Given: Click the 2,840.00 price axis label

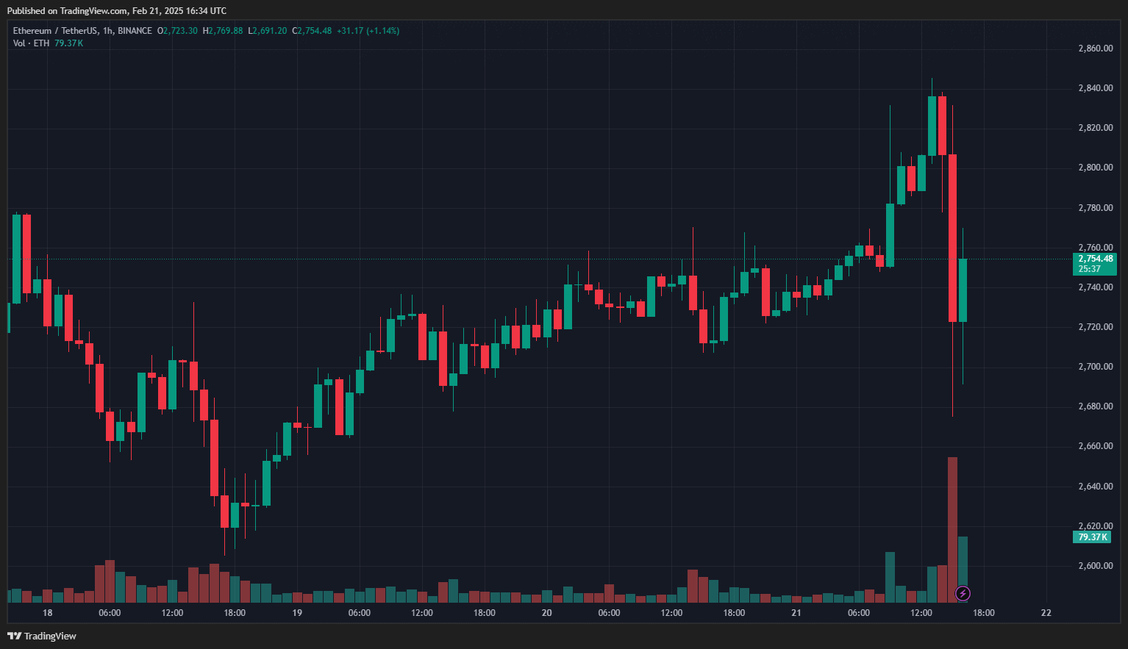Looking at the screenshot, I should point(1095,88).
